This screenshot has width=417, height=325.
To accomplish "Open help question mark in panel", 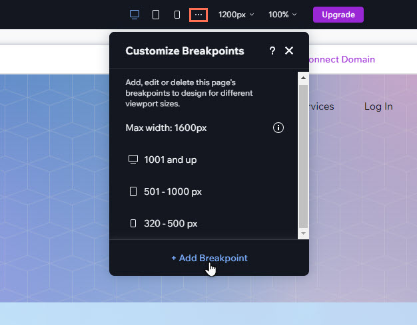I will tap(272, 51).
